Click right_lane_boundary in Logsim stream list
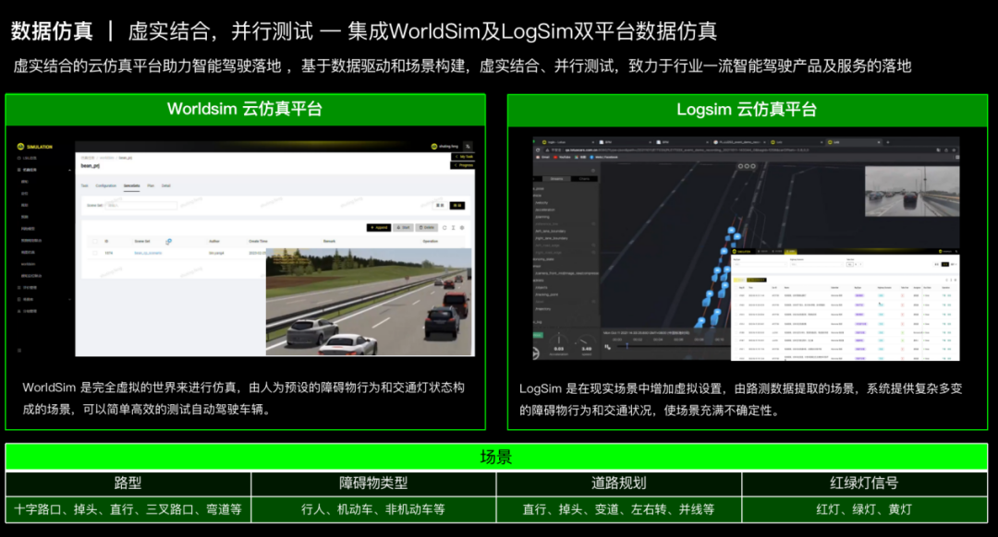The width and height of the screenshot is (998, 537). pyautogui.click(x=552, y=238)
